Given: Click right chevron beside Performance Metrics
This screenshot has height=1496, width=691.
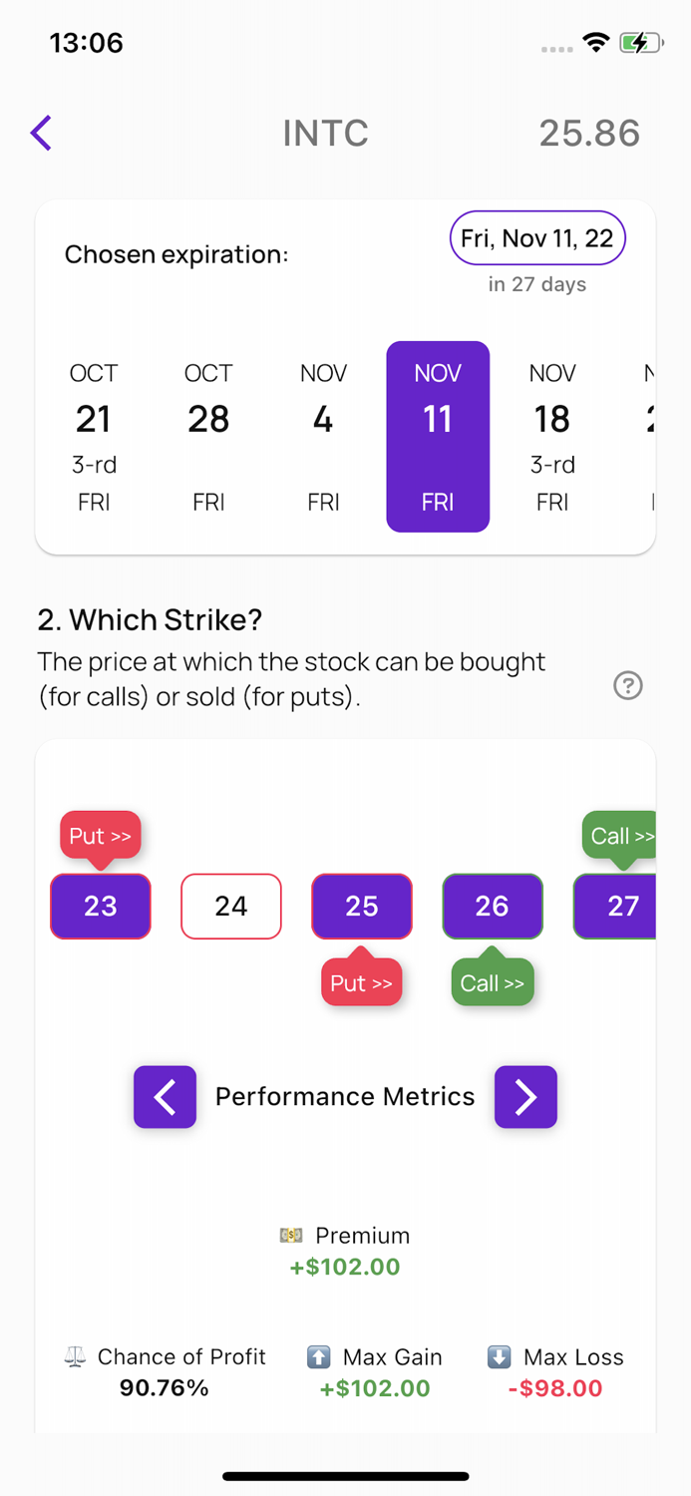Looking at the screenshot, I should click(x=525, y=1097).
